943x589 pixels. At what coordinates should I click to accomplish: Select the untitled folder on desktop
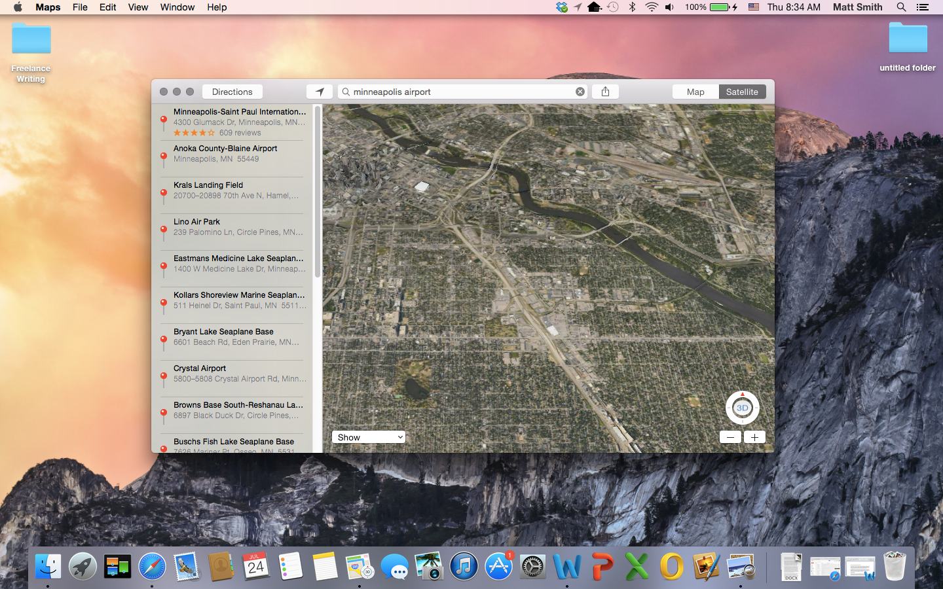908,47
